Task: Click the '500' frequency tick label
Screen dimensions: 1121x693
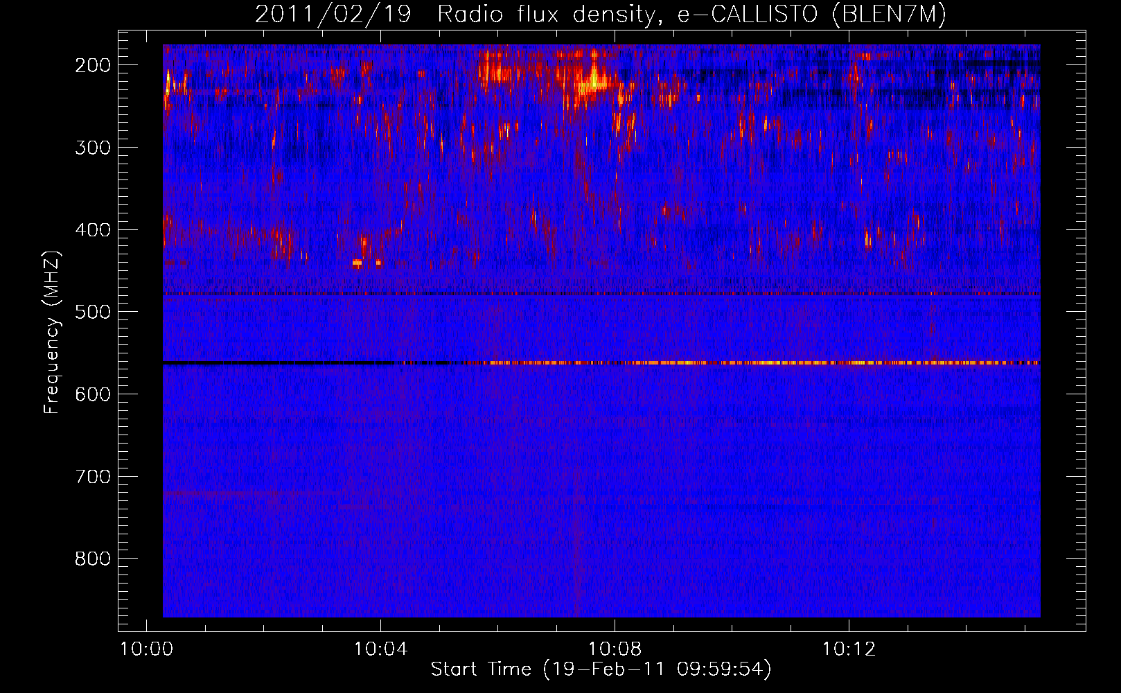Action: coord(93,312)
